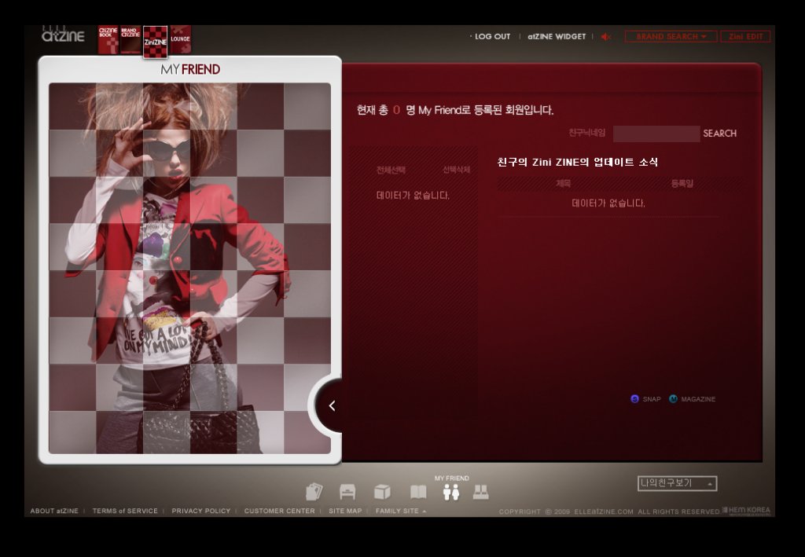Image resolution: width=805 pixels, height=557 pixels.
Task: Click the friend nickname search field
Action: coord(656,134)
